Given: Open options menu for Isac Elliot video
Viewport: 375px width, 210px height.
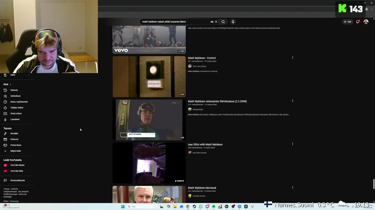Looking at the screenshot, I should pos(292,144).
